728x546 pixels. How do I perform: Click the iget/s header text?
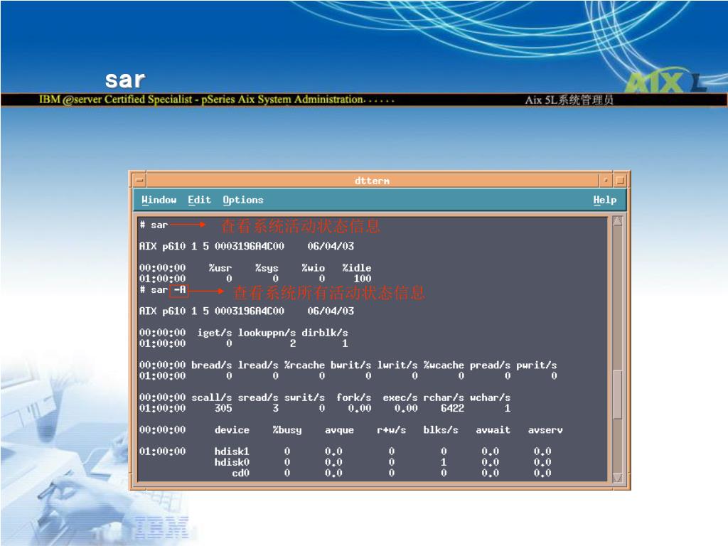215,333
